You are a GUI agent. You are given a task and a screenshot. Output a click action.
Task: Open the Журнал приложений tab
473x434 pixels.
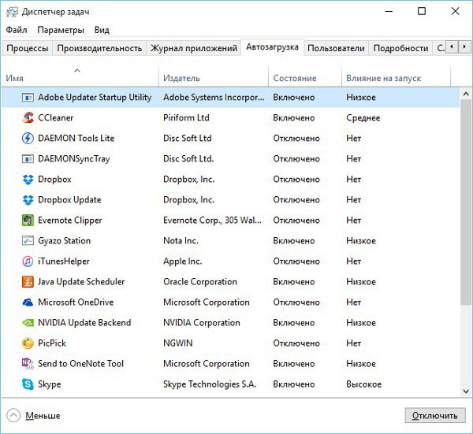[193, 48]
